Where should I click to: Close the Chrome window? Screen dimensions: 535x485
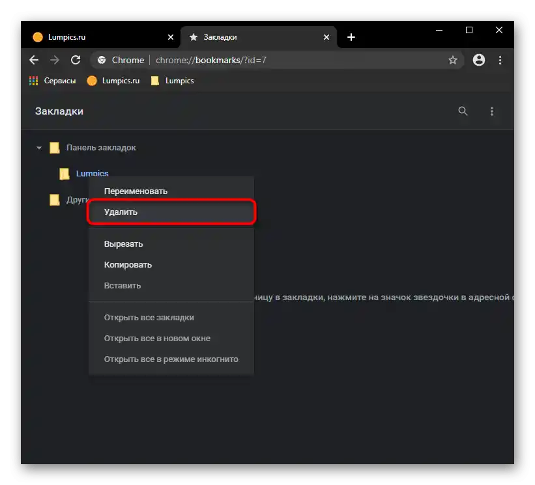pyautogui.click(x=499, y=31)
